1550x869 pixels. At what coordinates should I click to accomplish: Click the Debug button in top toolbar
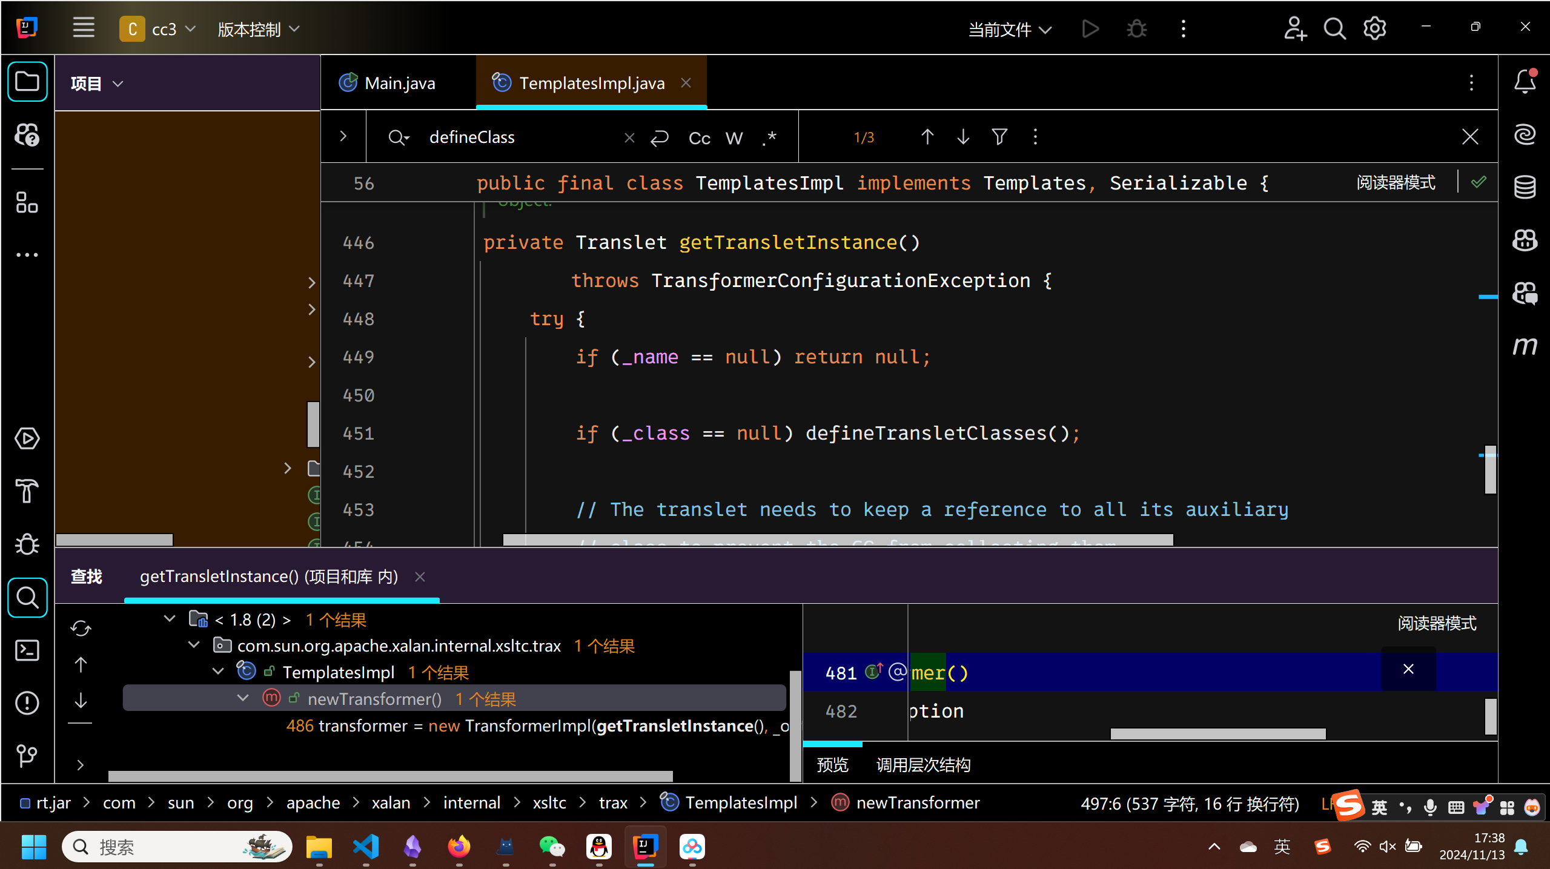pos(1136,28)
